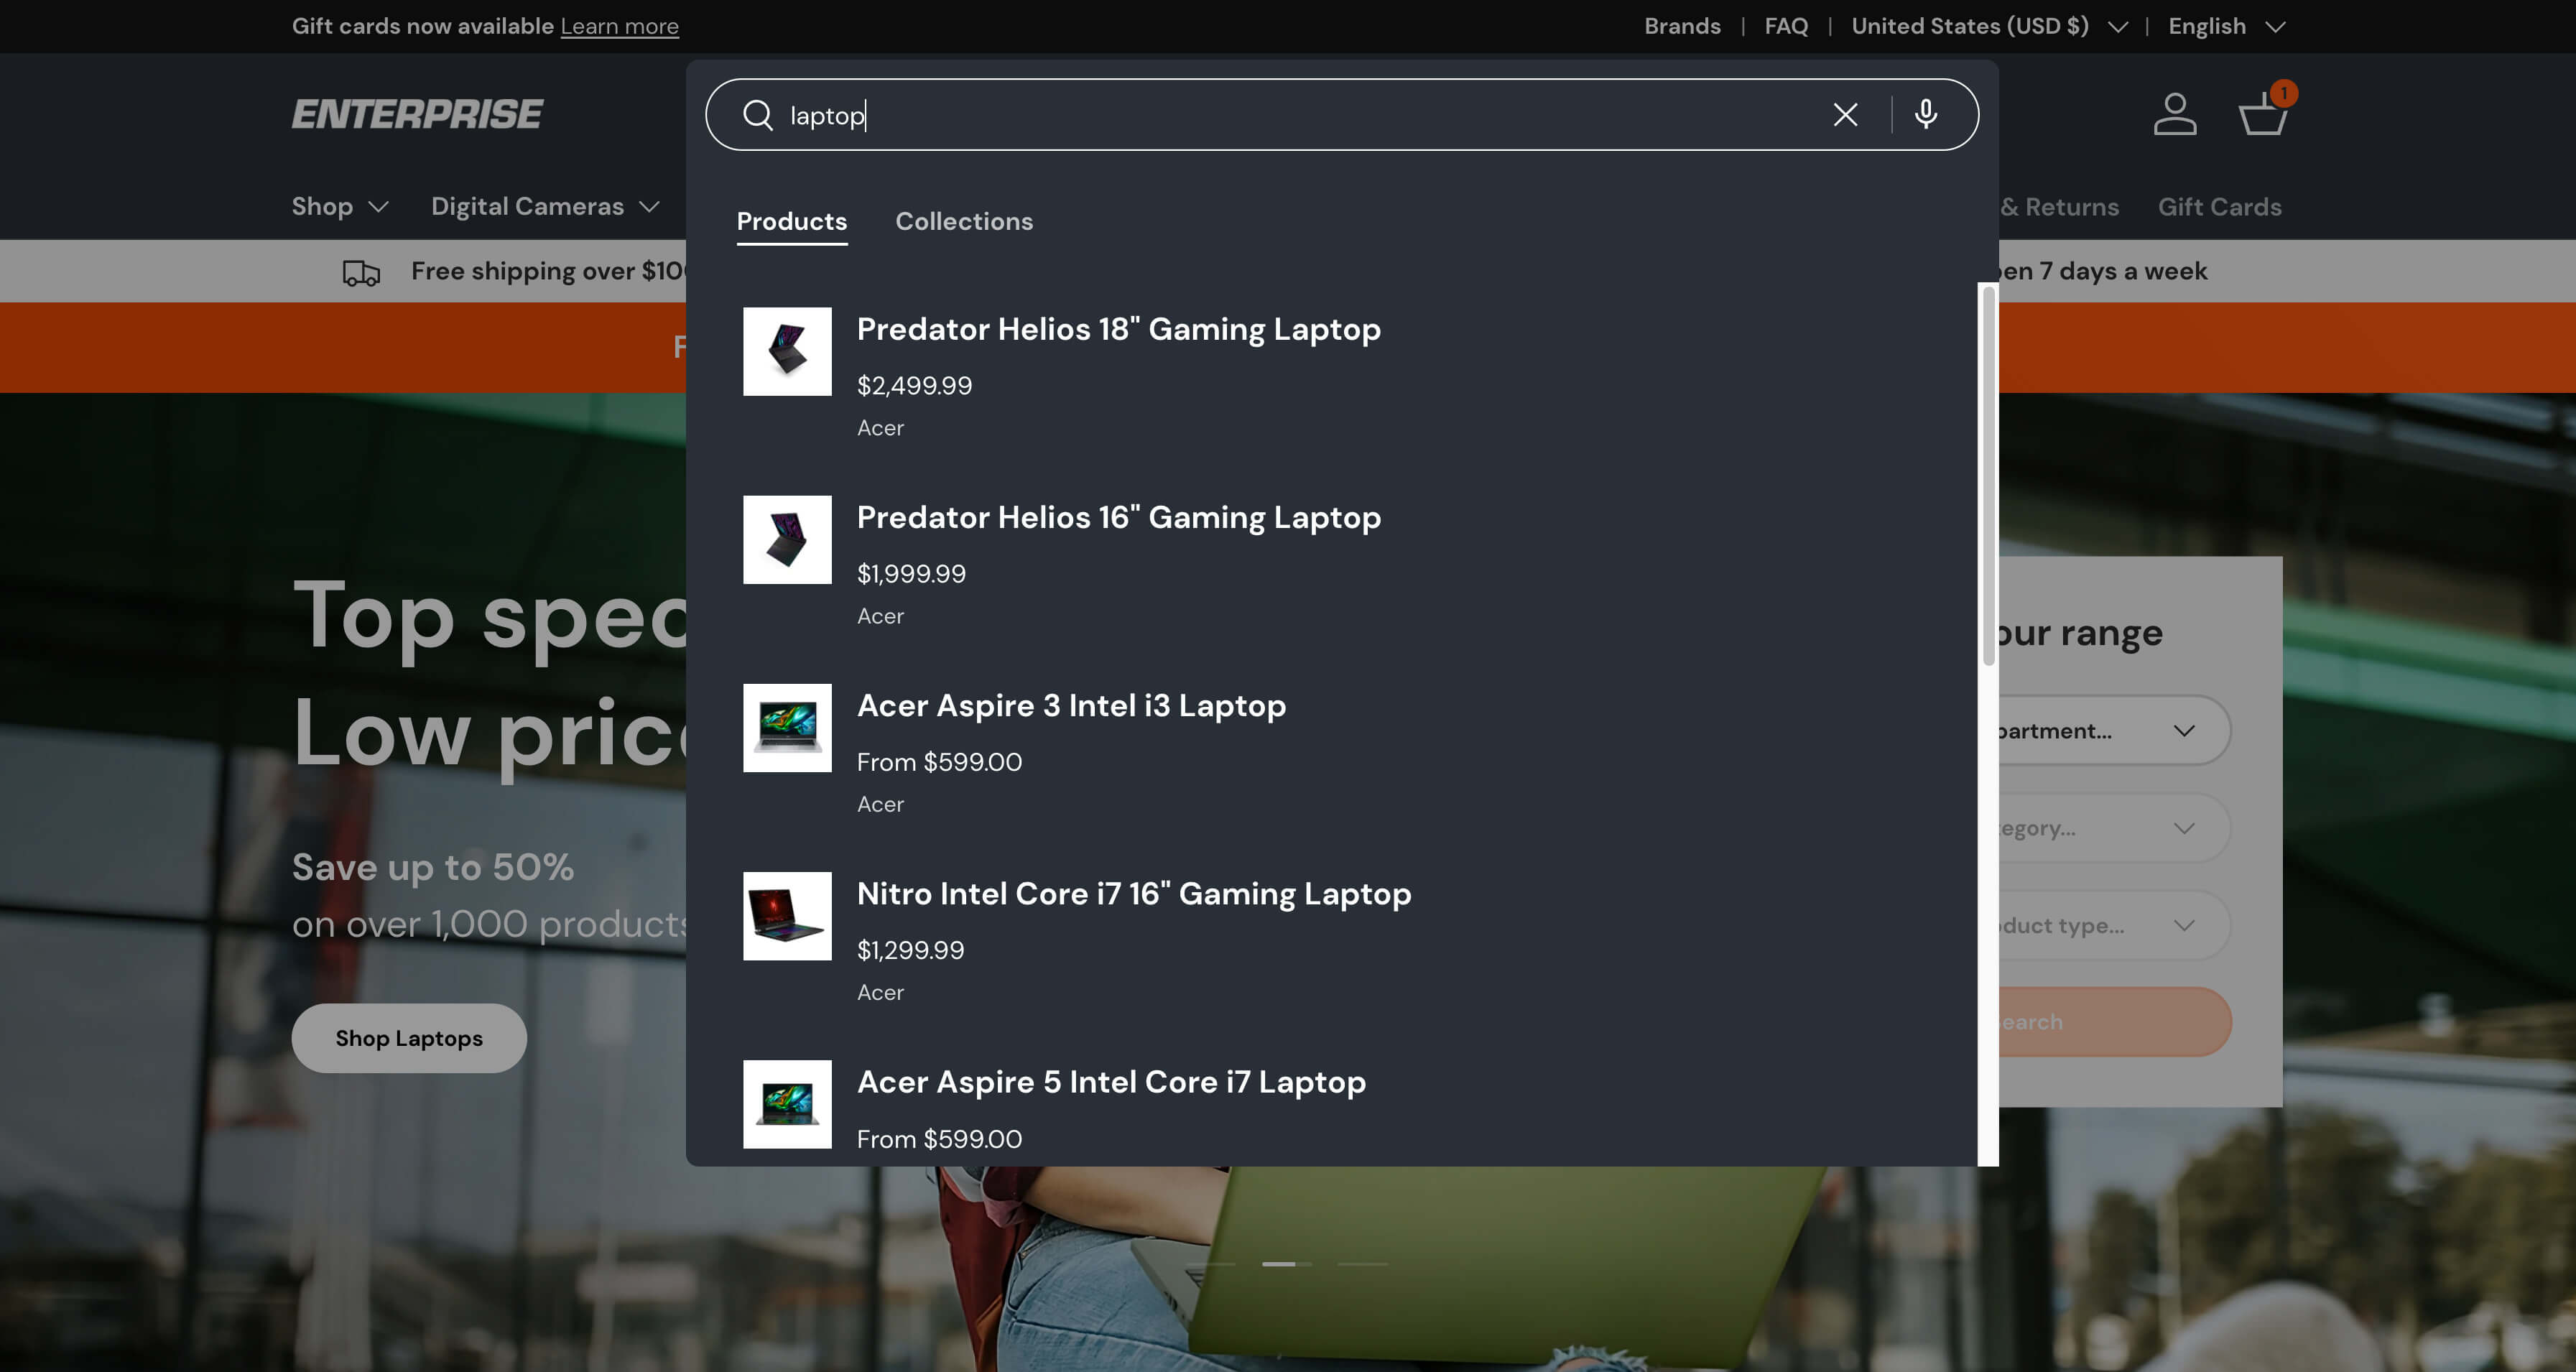Click the search results scrollbar
Viewport: 2576px width, 1372px height.
click(1988, 476)
